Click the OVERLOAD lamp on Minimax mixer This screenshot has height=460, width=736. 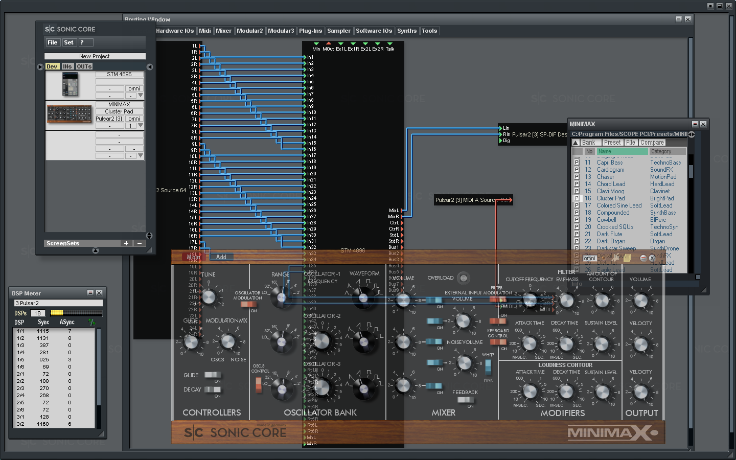[463, 278]
